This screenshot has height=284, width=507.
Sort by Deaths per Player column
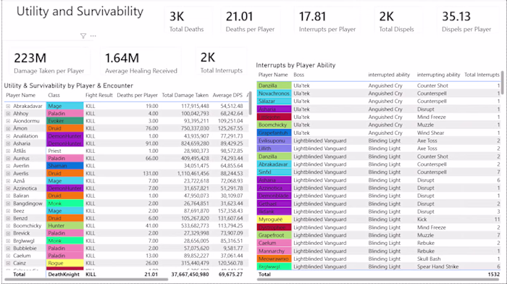[x=137, y=95]
